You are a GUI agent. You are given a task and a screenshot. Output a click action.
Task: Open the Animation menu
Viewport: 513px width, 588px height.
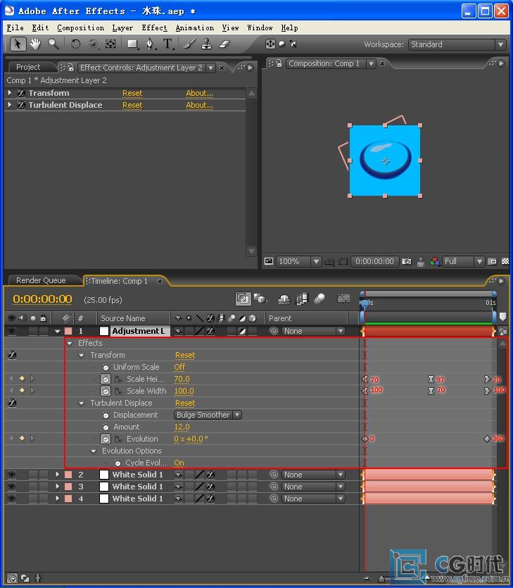pyautogui.click(x=195, y=27)
